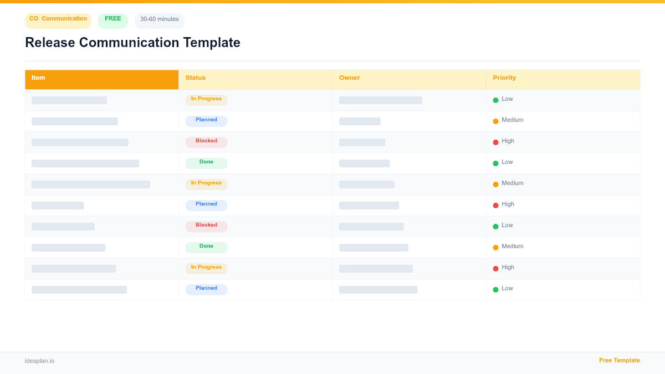Screen dimensions: 665x374
Task: Click the Priority column header
Action: (x=504, y=78)
